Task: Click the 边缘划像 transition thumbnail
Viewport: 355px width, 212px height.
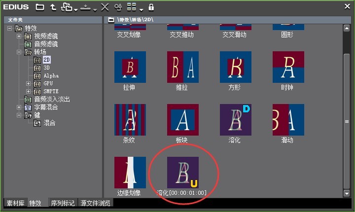Action: (x=130, y=173)
